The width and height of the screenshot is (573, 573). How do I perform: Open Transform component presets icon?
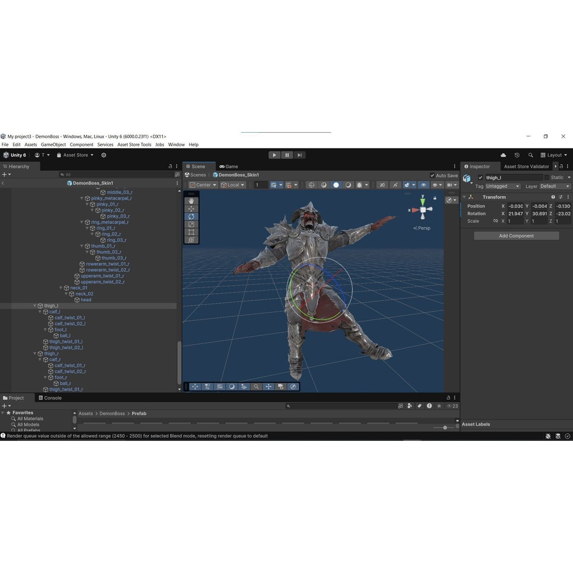tap(561, 197)
